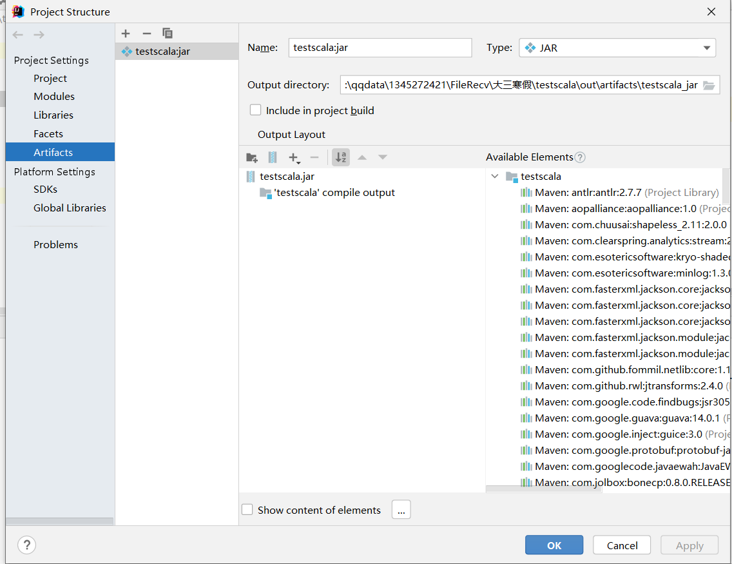The image size is (732, 564).
Task: Click the back navigation arrow
Action: [x=18, y=35]
